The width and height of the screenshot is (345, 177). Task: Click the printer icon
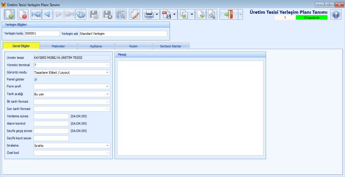(x=149, y=15)
